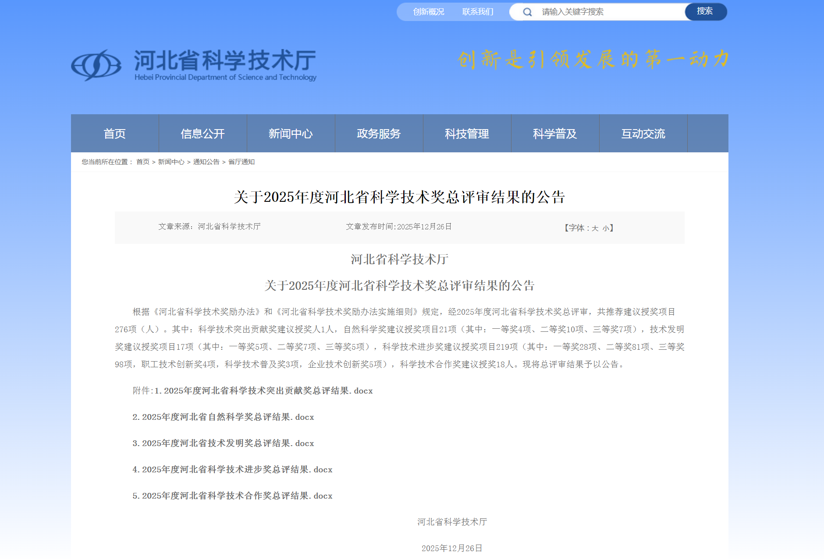
Task: Click the Hebei Science Department logo
Action: (96, 65)
